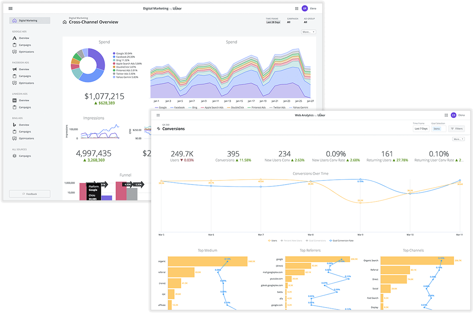Viewport: 473px width, 313px height.
Task: Open the Last 28 Days time frame dropdown
Action: click(273, 22)
